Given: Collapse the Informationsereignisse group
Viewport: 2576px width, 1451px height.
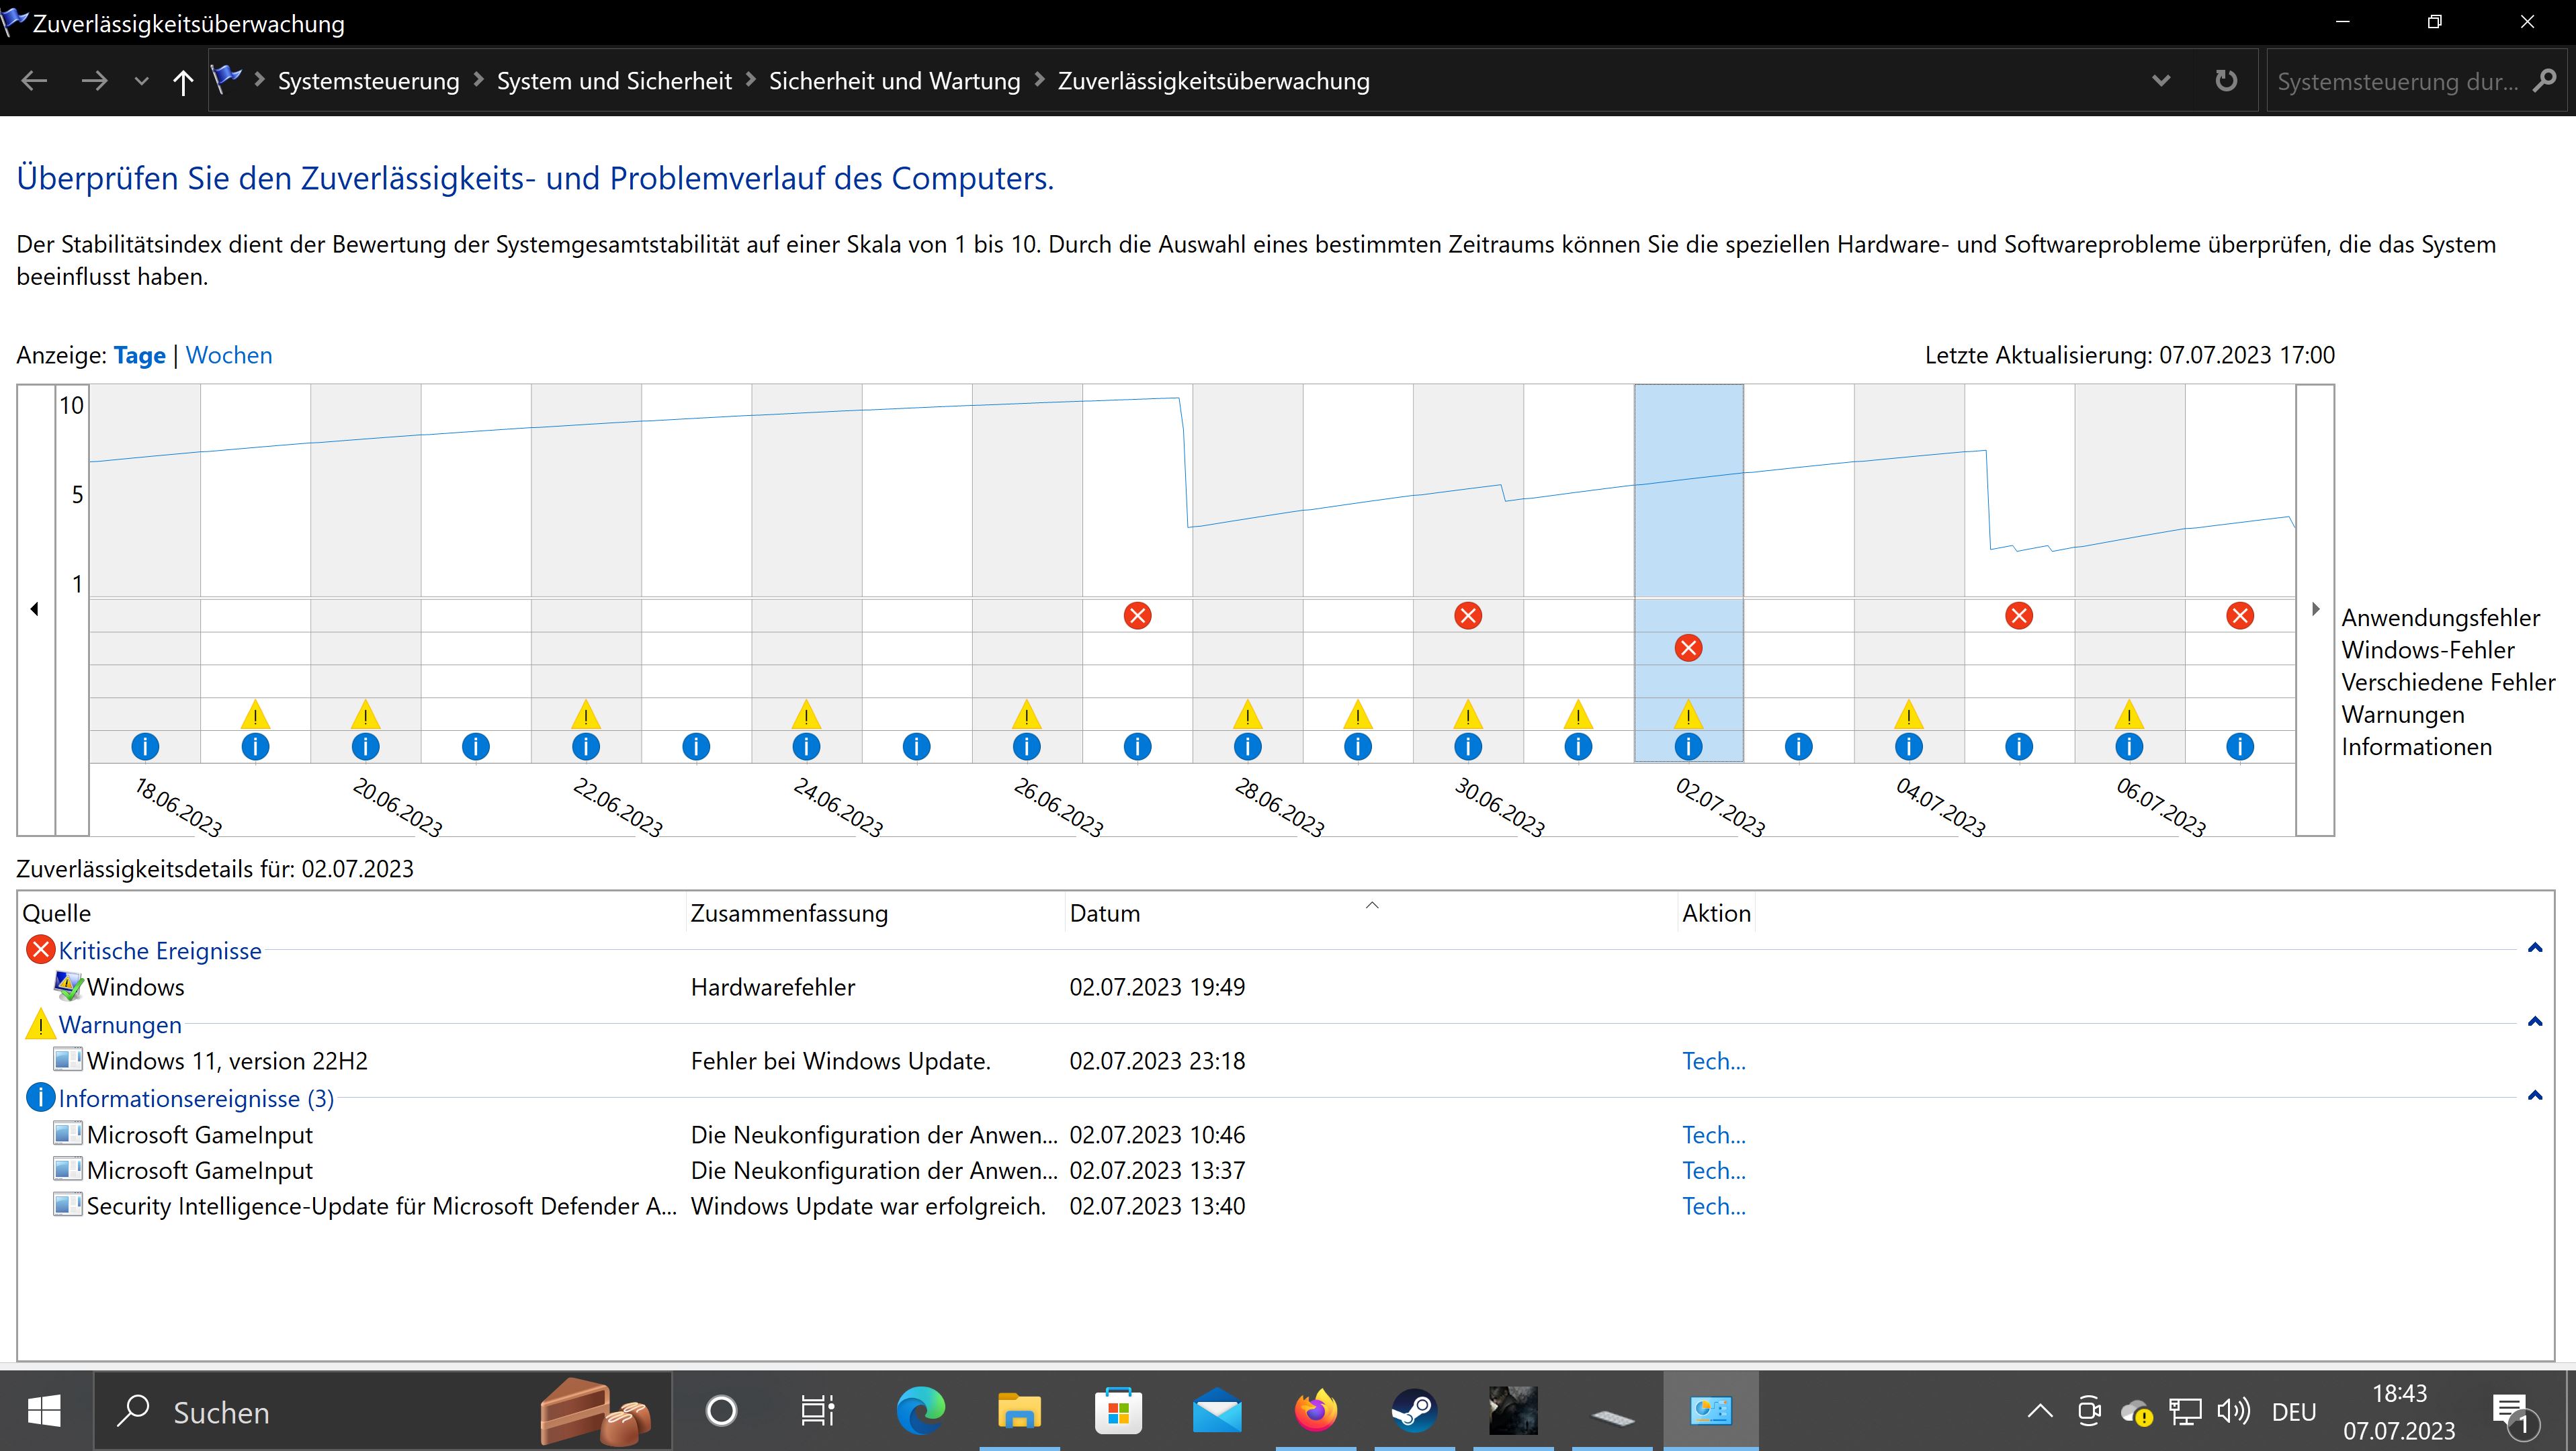Looking at the screenshot, I should point(2534,1096).
